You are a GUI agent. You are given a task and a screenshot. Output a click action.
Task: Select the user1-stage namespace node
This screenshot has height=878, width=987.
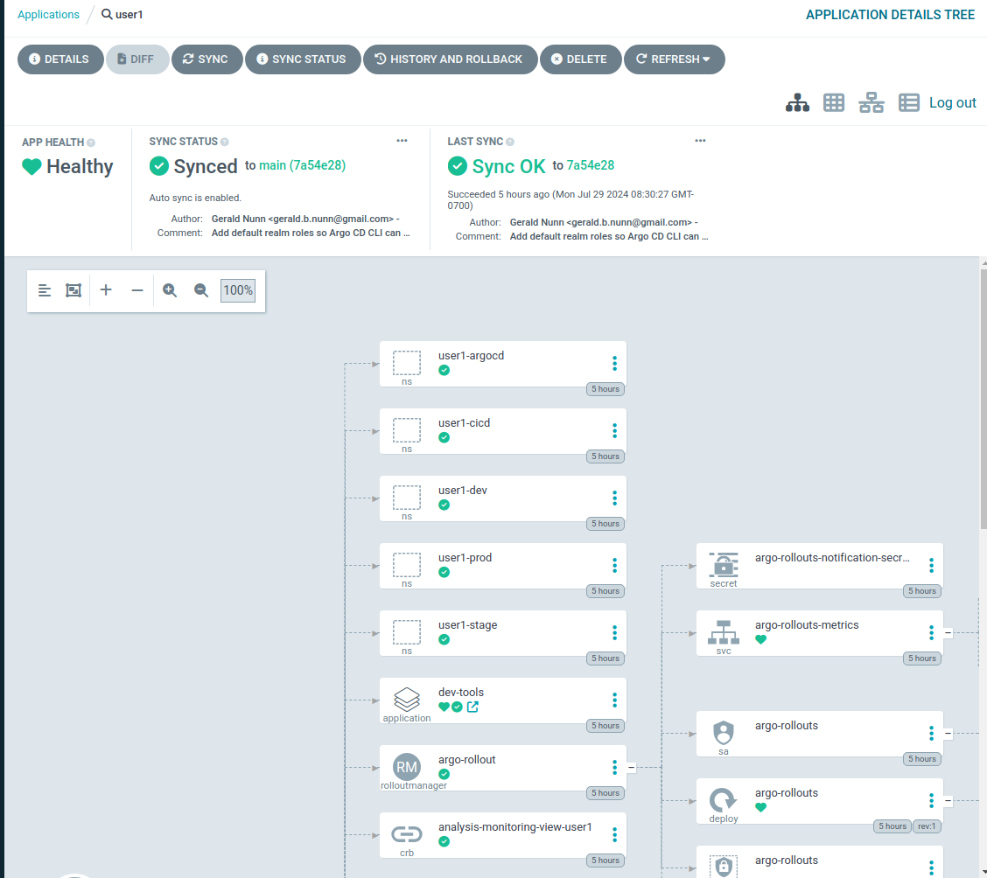click(x=502, y=633)
